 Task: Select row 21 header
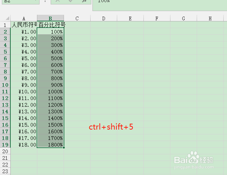pos(5,158)
